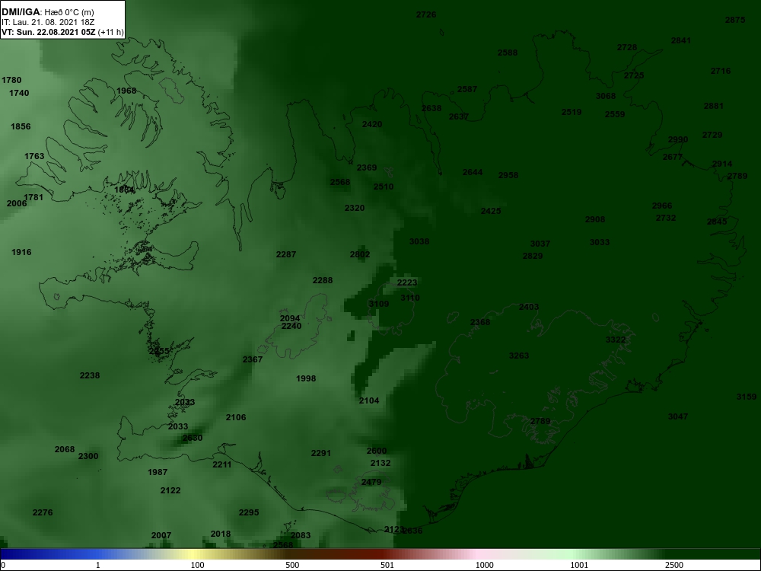Click the value 3037 on the map
Image resolution: width=761 pixels, height=571 pixels.
coord(540,244)
